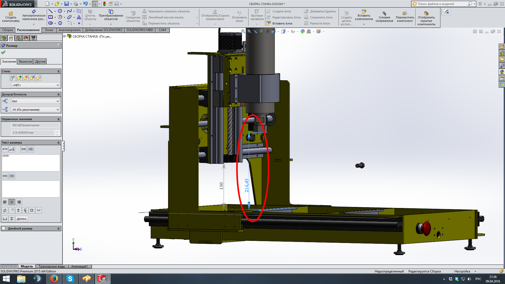
Task: Click the diameter symbol button
Action: click(x=5, y=210)
